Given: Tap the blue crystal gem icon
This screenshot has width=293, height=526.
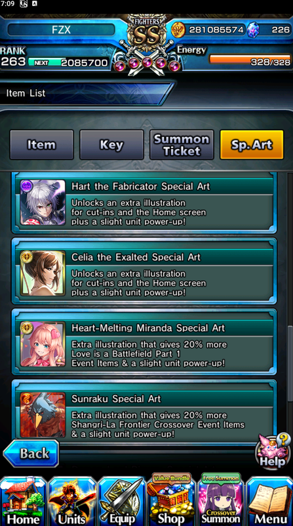Looking at the screenshot, I should pos(253,30).
